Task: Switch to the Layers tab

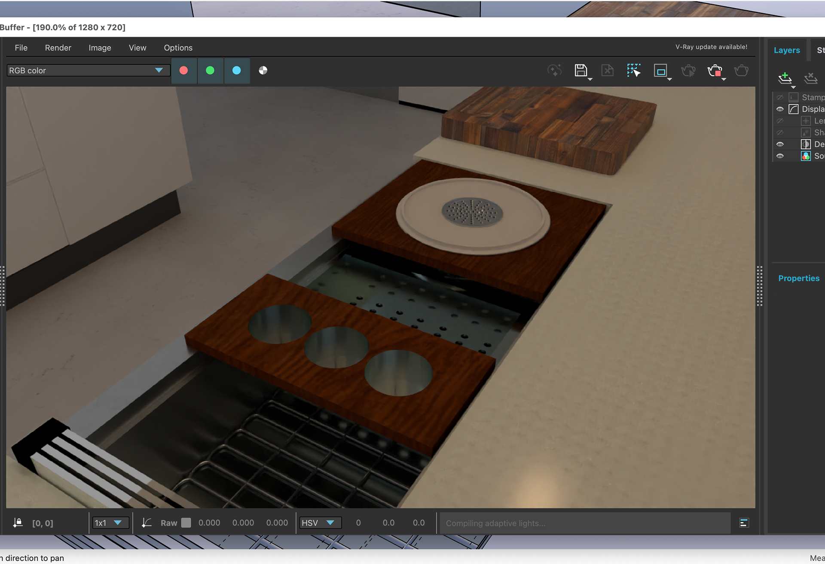Action: 787,50
